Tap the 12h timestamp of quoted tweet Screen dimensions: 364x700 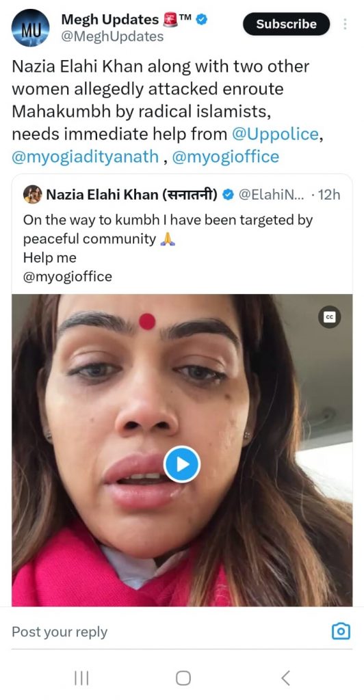coord(330,195)
